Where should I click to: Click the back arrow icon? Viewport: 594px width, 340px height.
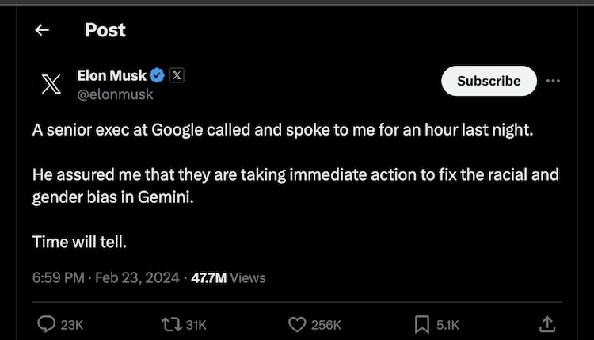point(42,30)
